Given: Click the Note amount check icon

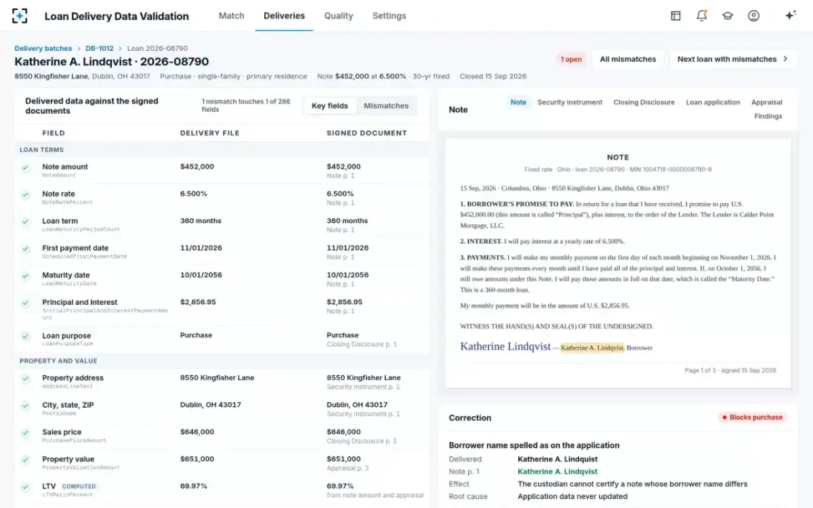Looking at the screenshot, I should 25,167.
